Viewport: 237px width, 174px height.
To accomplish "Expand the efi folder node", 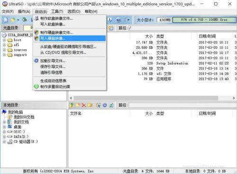I will (x=4, y=45).
